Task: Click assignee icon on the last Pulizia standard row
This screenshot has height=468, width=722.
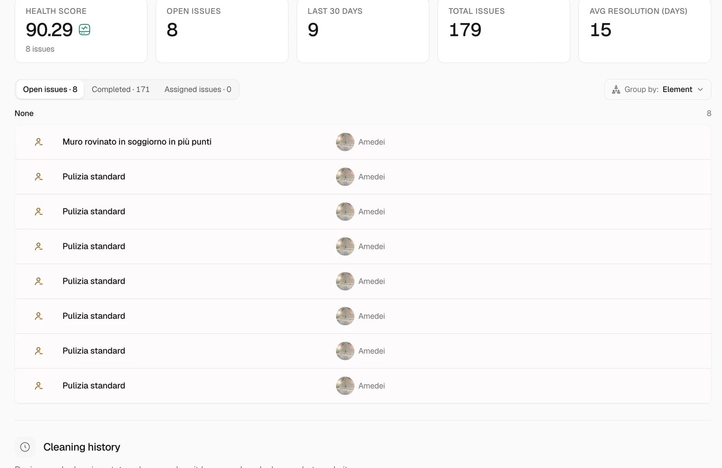Action: pos(39,386)
